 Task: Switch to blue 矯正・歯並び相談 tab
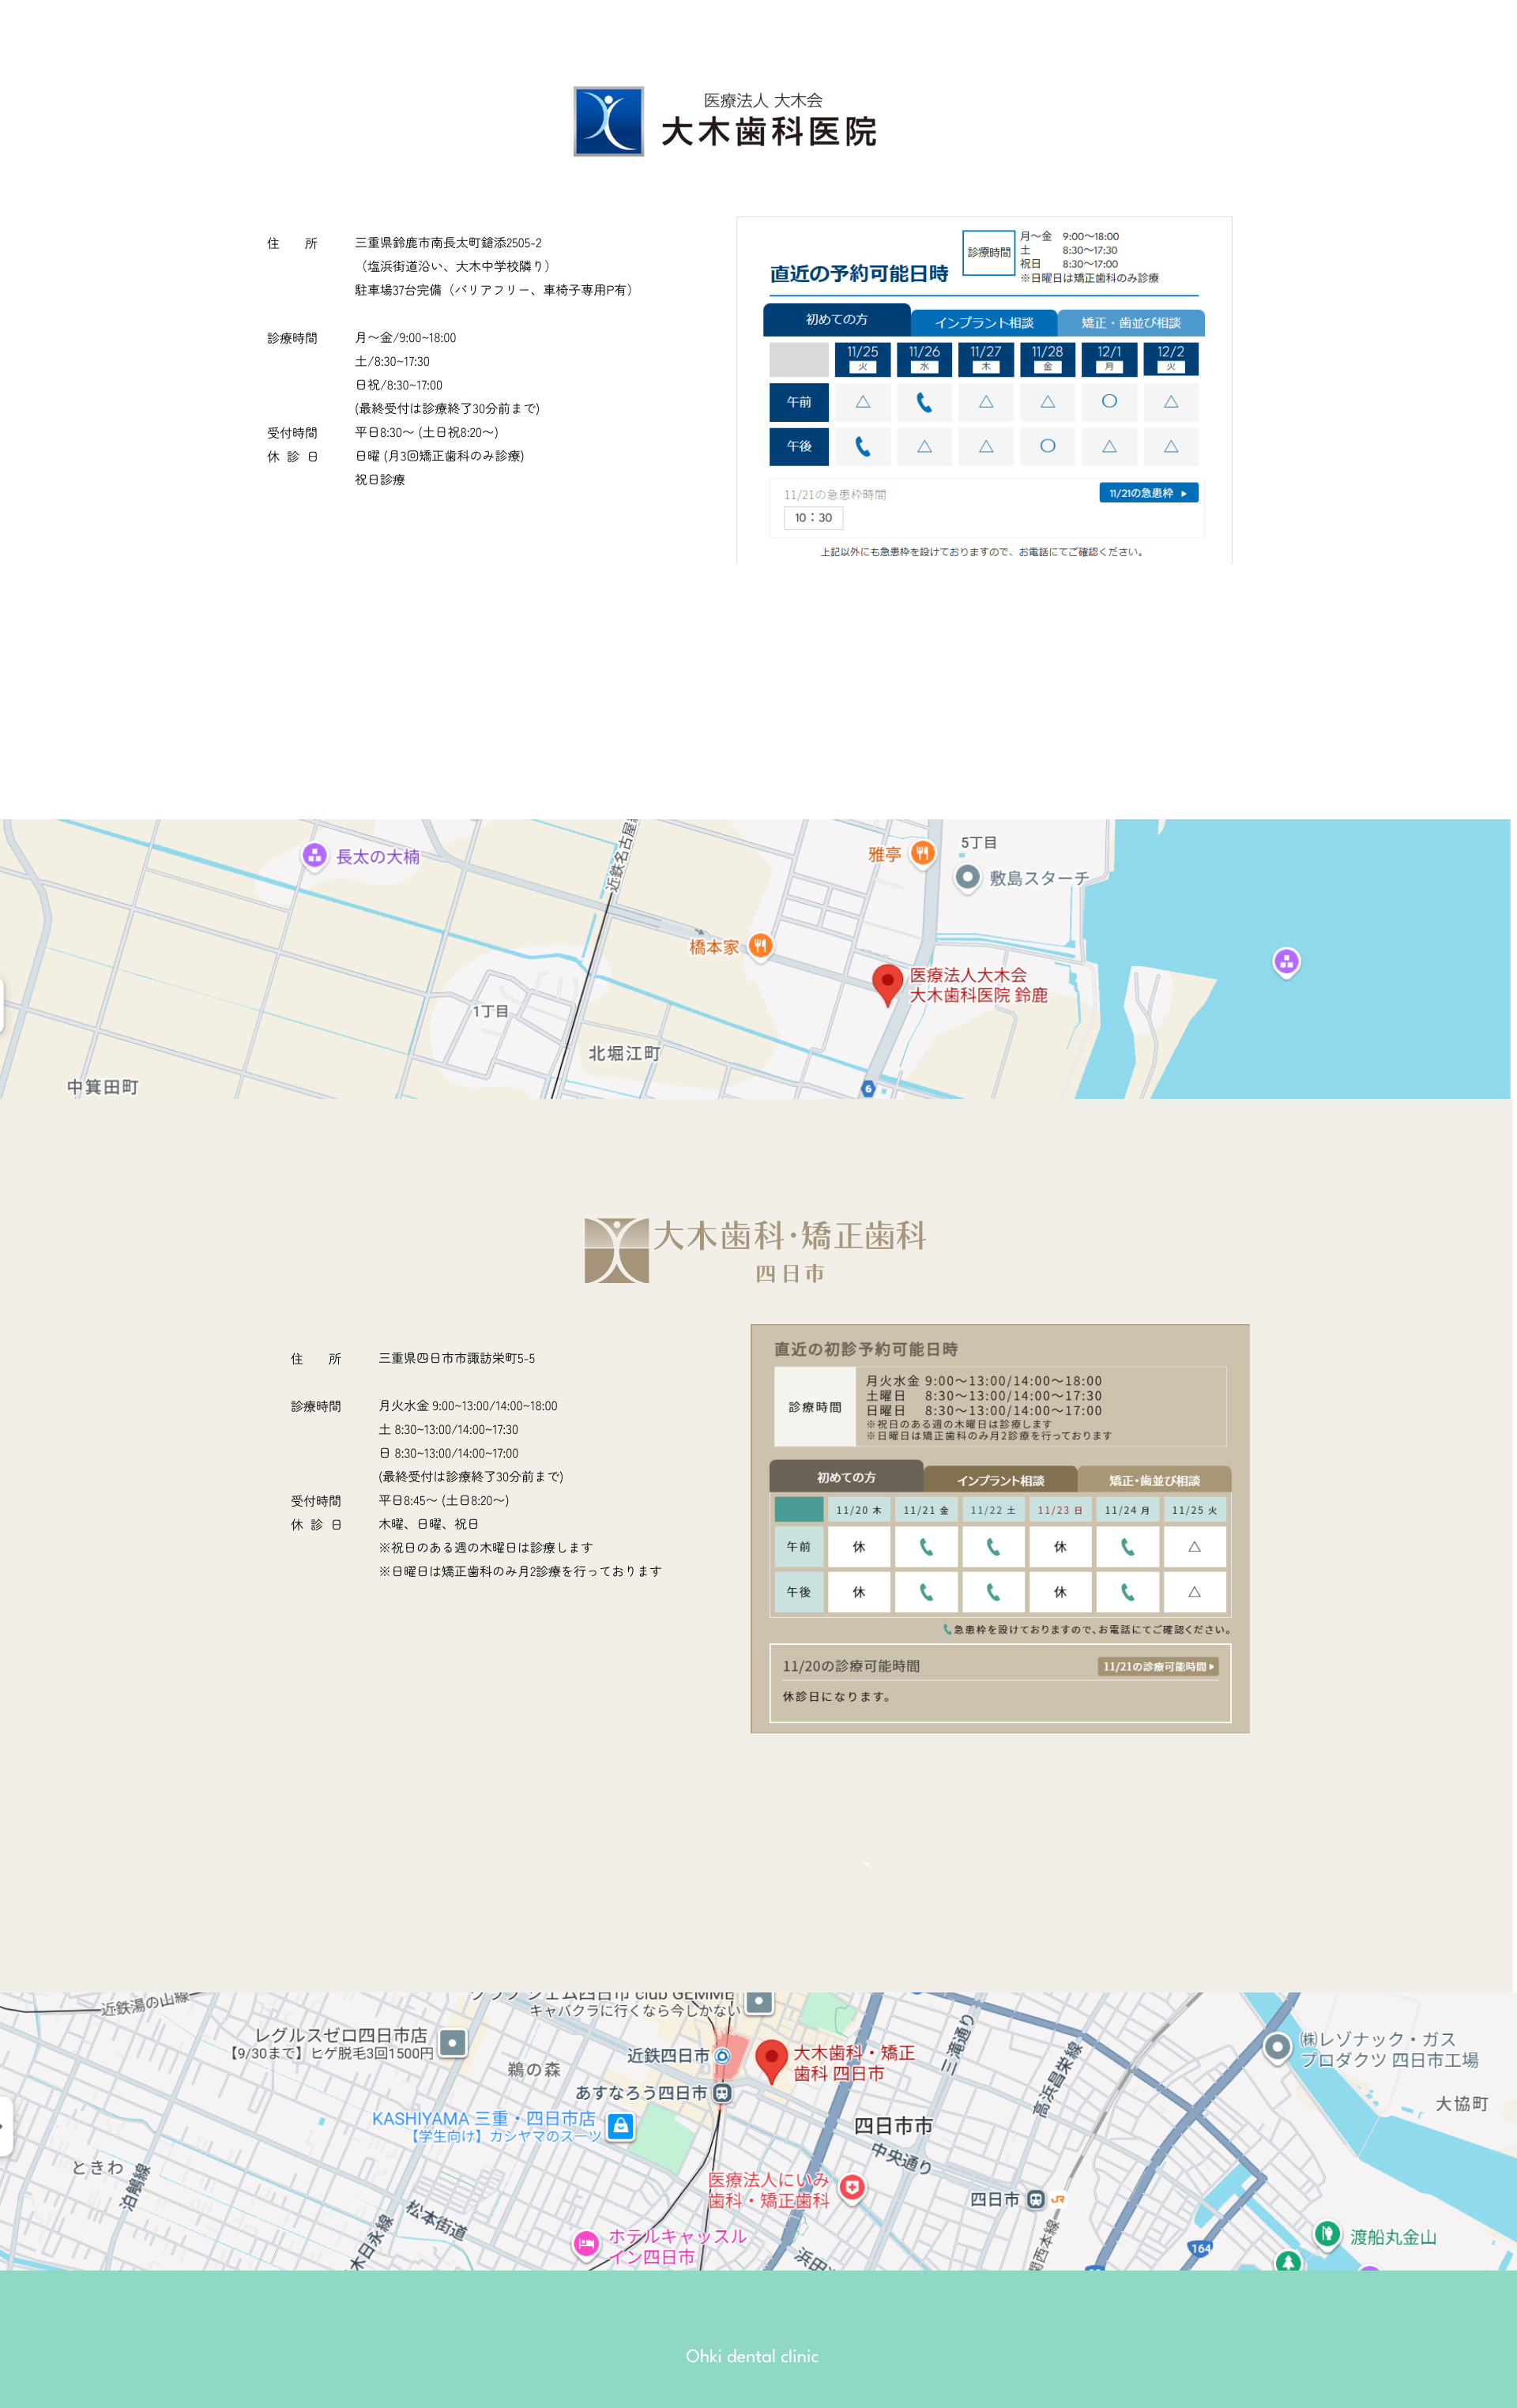pos(1130,322)
